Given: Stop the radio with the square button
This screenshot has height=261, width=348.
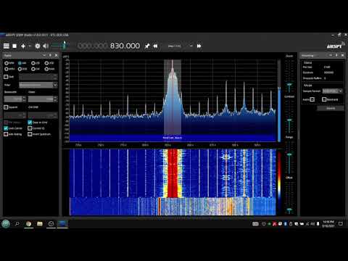Looking at the screenshot, I should pyautogui.click(x=14, y=46).
